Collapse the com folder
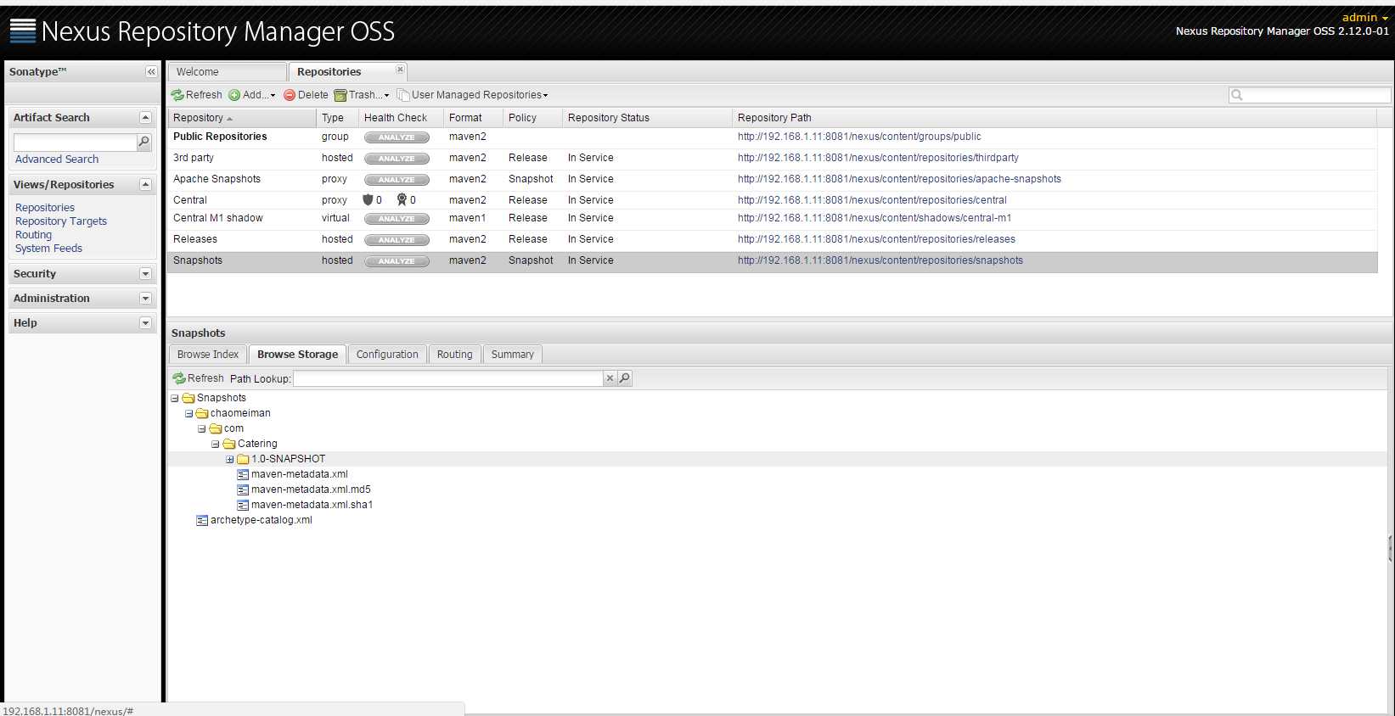Viewport: 1395px width, 716px height. coord(202,429)
